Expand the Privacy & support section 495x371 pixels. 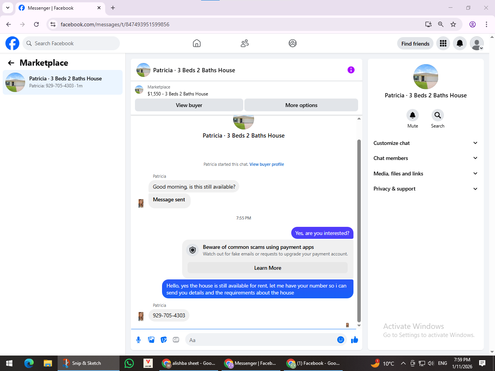(425, 189)
